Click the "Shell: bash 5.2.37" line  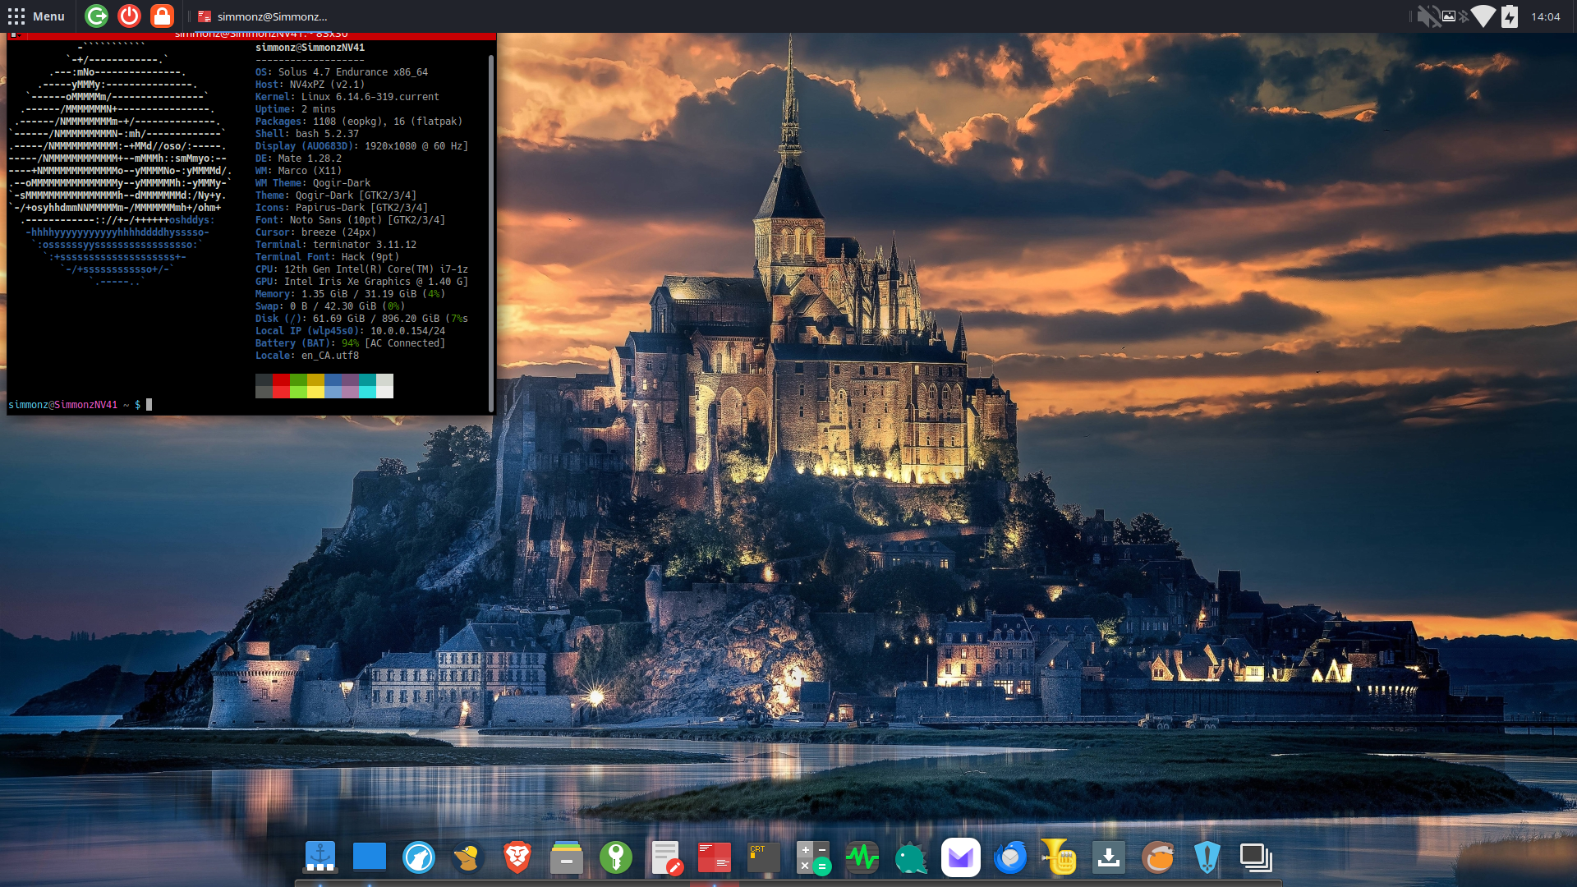[307, 134]
